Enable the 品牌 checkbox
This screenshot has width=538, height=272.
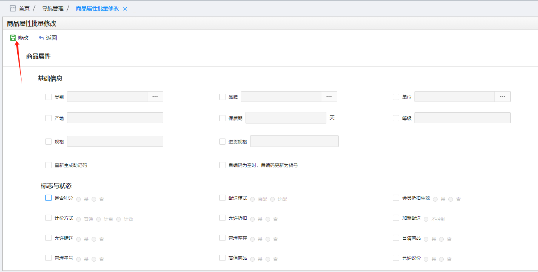tap(222, 97)
